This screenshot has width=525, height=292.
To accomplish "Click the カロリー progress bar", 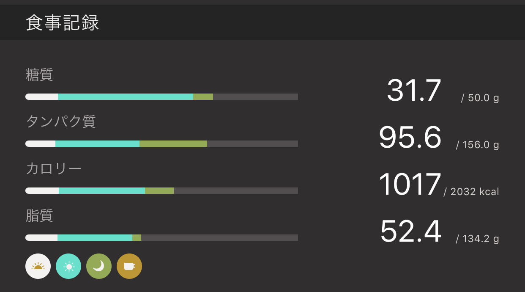I will coord(161,191).
